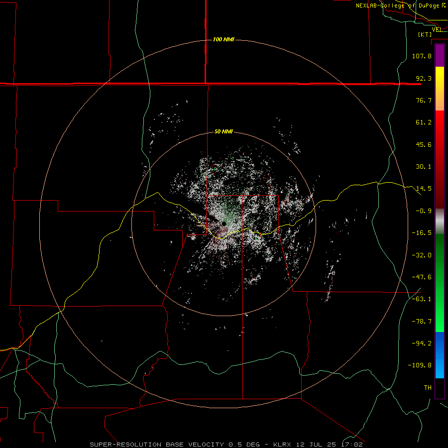Click the green segment of velocity color bar

(440, 283)
